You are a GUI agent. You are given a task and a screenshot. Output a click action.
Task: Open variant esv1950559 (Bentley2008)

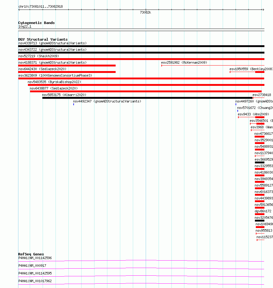[x=251, y=69]
